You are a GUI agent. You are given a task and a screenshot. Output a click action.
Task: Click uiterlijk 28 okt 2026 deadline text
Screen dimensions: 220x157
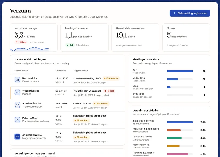point(83,108)
